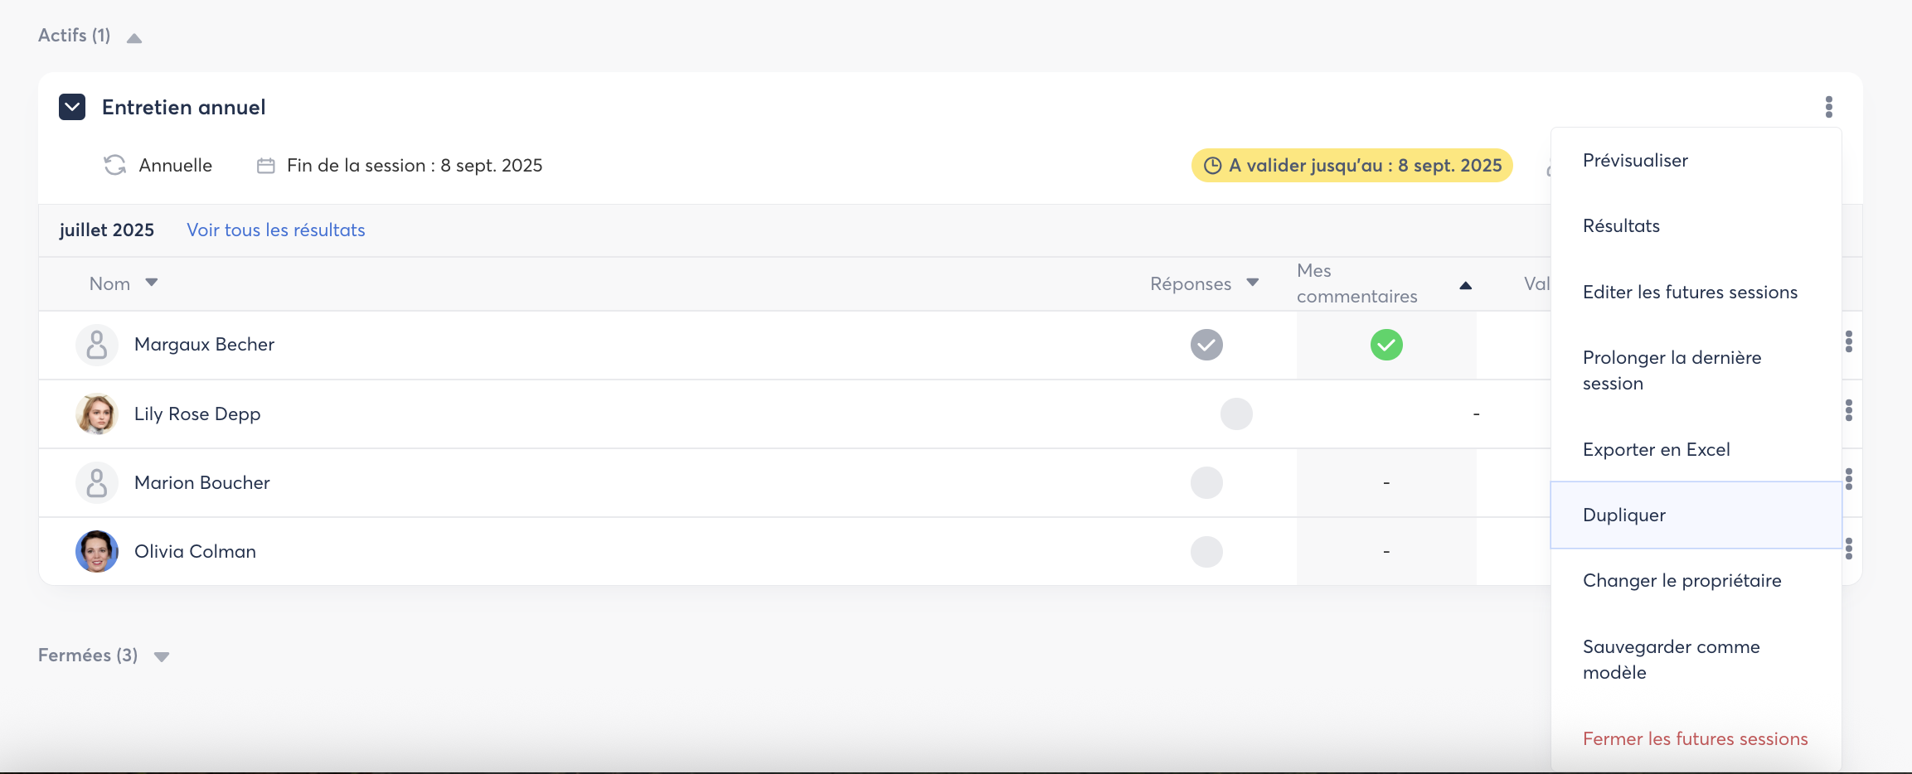
Task: Select Dupliquer from the menu
Action: coord(1623,515)
